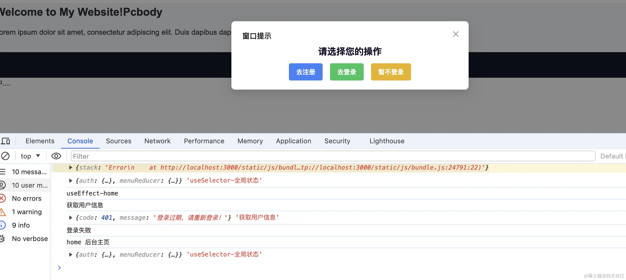This screenshot has width=626, height=280.
Task: Click the 去登录 green button
Action: tap(347, 72)
